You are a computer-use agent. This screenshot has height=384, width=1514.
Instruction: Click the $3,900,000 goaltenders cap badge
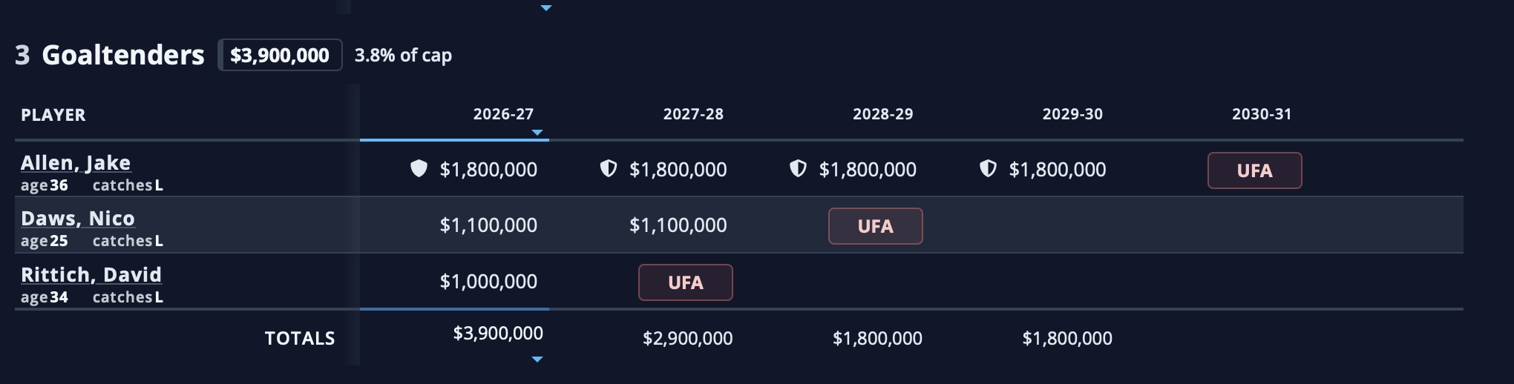pos(280,55)
